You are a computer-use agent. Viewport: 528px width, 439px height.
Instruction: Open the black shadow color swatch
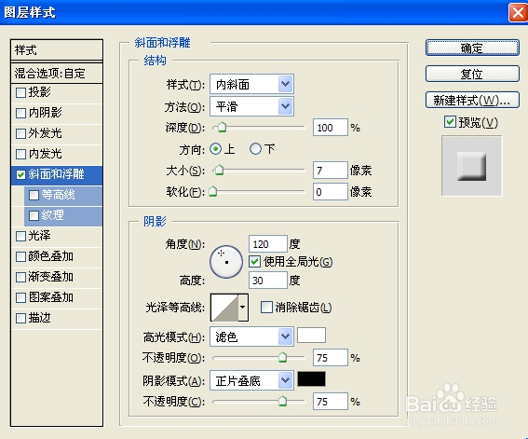point(311,379)
